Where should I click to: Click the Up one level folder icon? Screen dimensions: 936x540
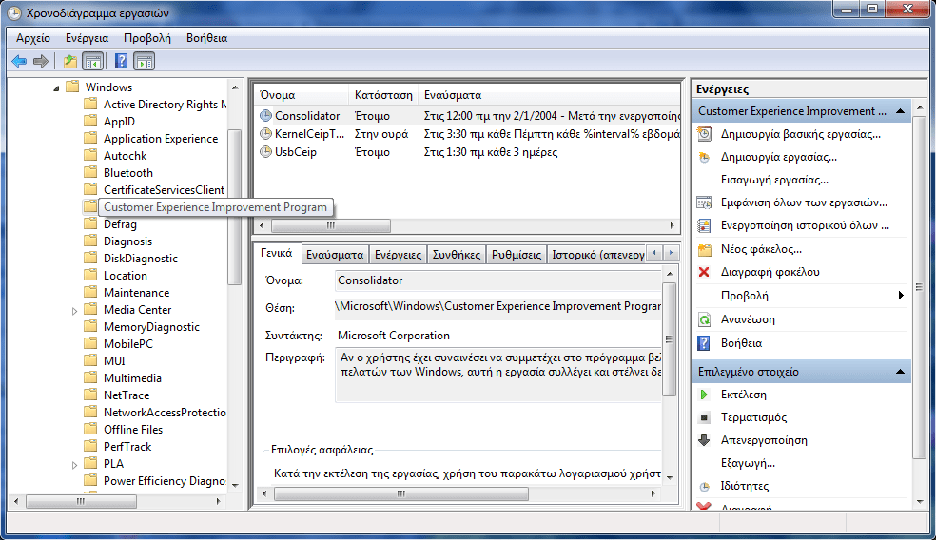tap(69, 62)
